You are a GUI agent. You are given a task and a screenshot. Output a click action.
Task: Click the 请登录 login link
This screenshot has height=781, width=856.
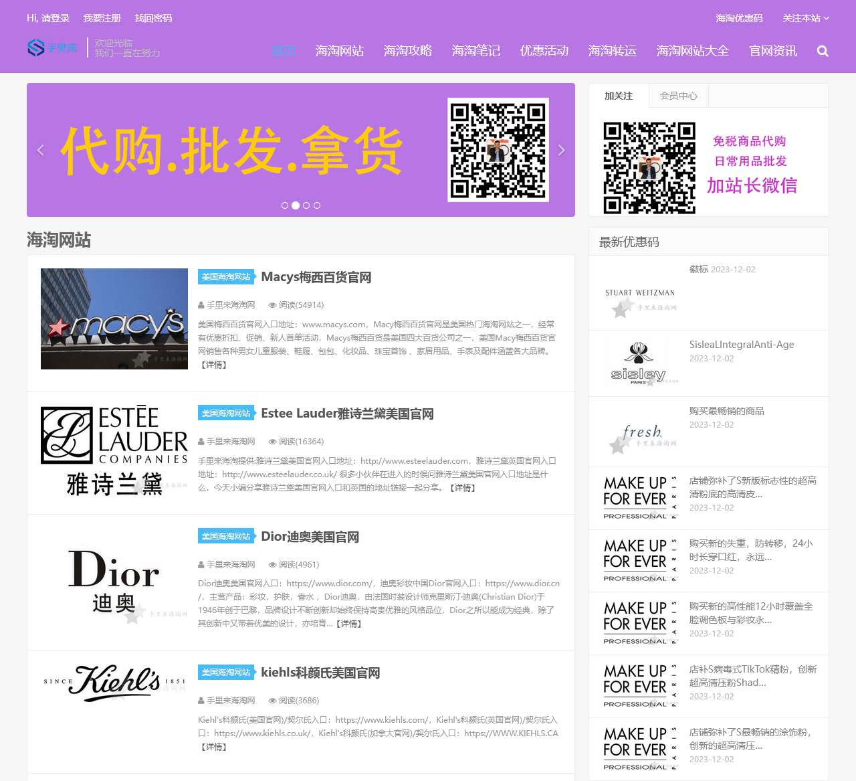[x=56, y=18]
